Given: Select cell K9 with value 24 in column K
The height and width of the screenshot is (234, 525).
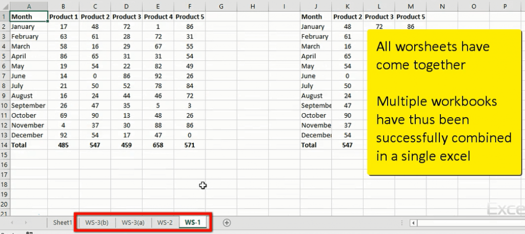Looking at the screenshot, I should [x=348, y=96].
